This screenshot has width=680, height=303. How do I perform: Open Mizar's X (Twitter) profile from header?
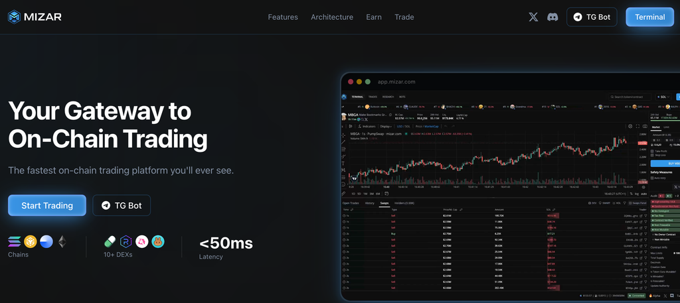coord(533,17)
